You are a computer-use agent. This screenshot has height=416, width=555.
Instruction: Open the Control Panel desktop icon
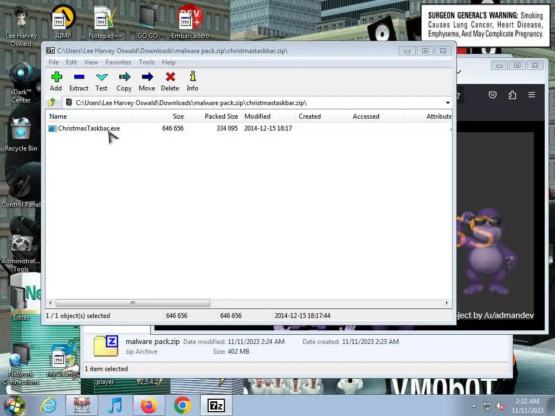click(x=21, y=190)
